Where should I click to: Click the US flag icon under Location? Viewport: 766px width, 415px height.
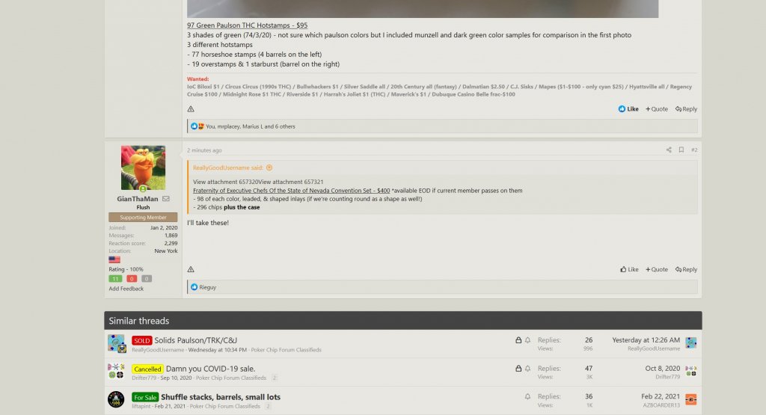(x=114, y=259)
